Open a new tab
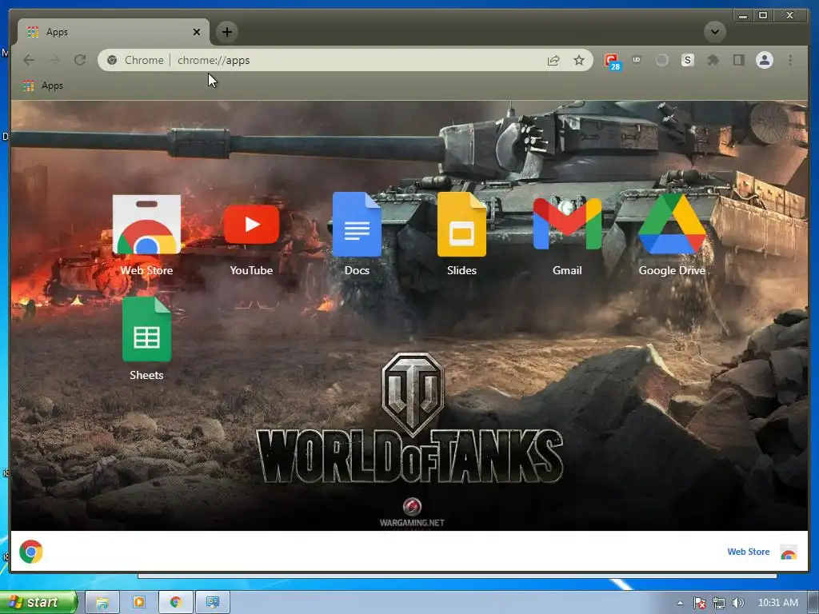This screenshot has width=819, height=614. point(226,32)
